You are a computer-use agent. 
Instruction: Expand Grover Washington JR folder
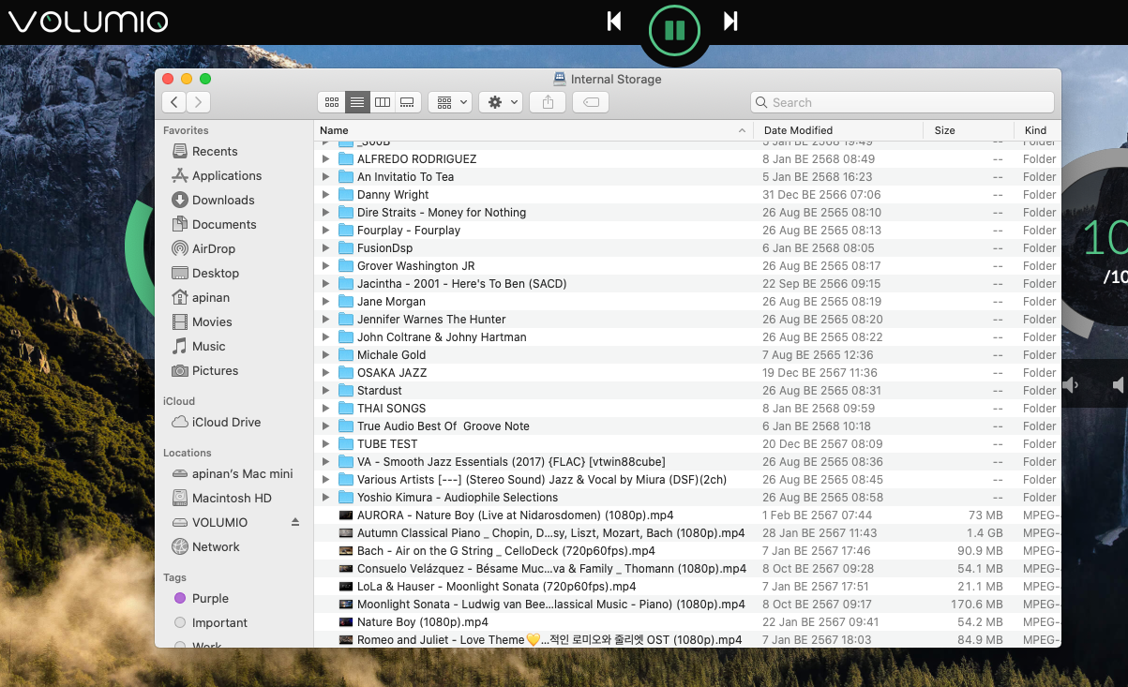coord(325,266)
